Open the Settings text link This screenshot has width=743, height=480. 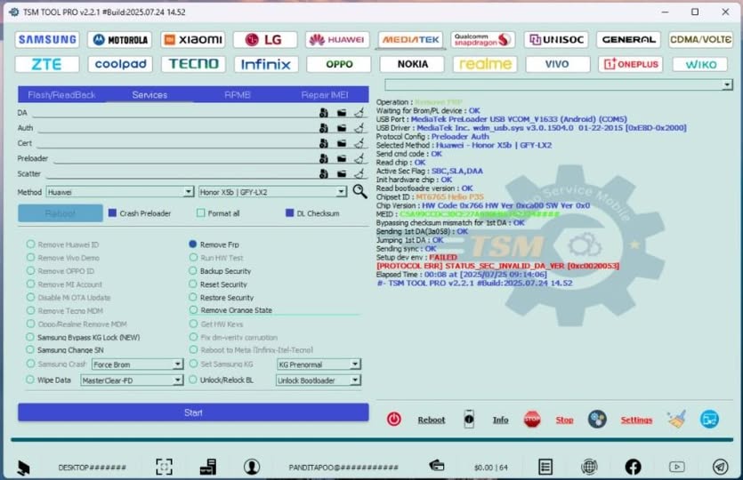[636, 420]
